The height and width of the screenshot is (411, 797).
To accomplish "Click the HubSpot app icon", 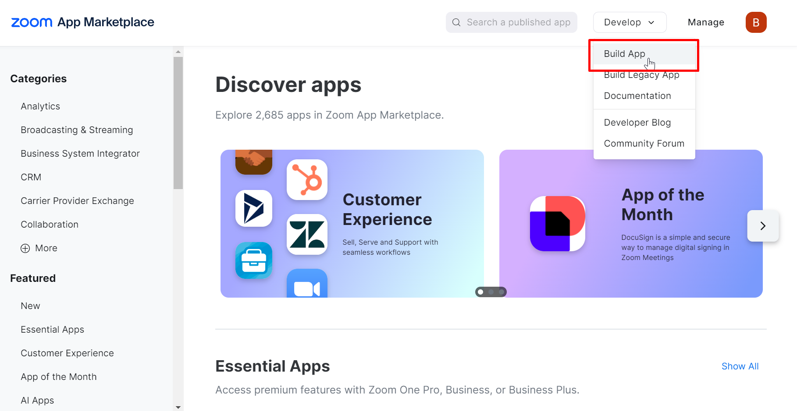I will (x=307, y=179).
